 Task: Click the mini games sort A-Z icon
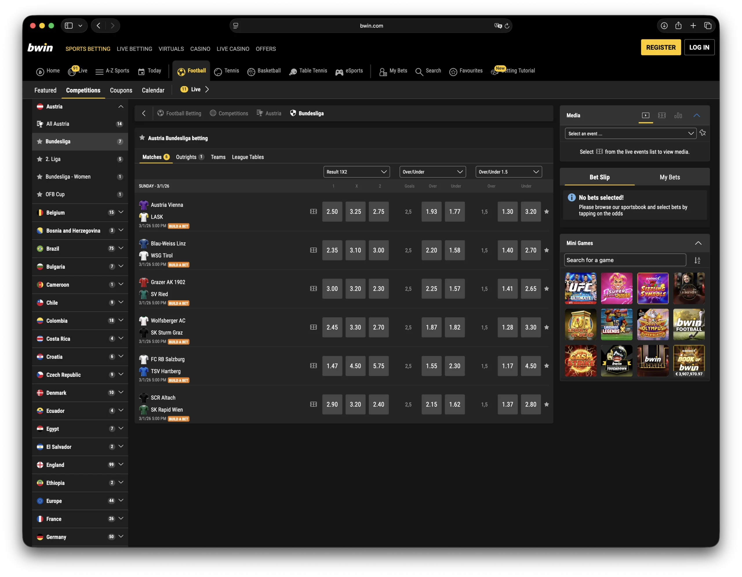coord(697,261)
